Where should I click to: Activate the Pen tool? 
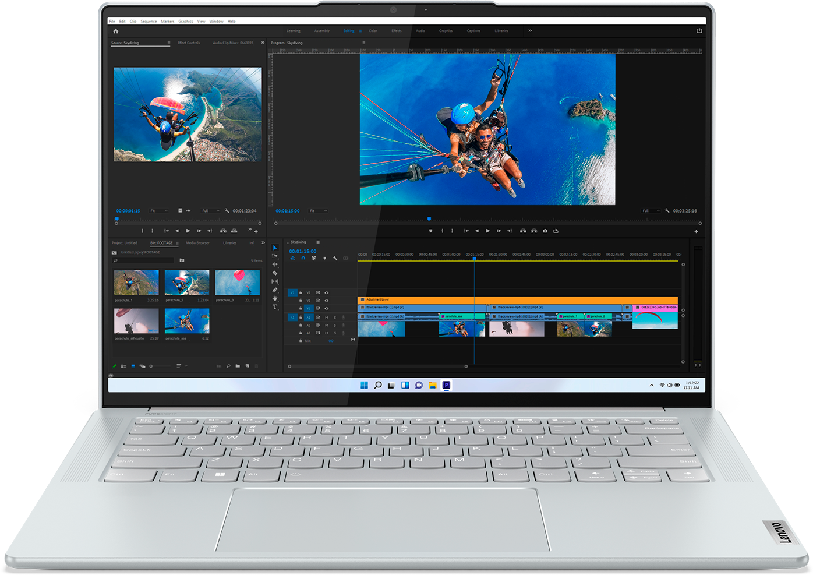pyautogui.click(x=275, y=290)
